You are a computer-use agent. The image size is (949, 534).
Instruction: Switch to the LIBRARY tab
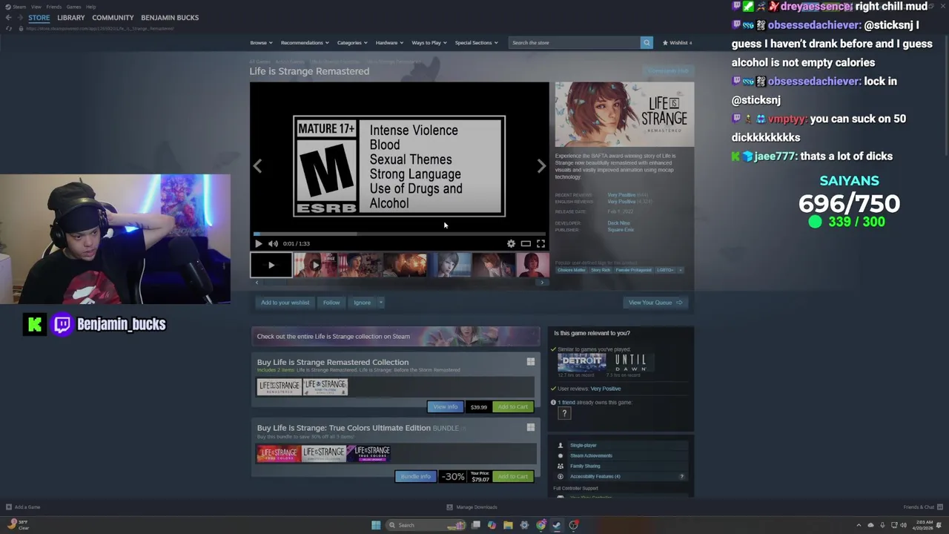(x=71, y=17)
